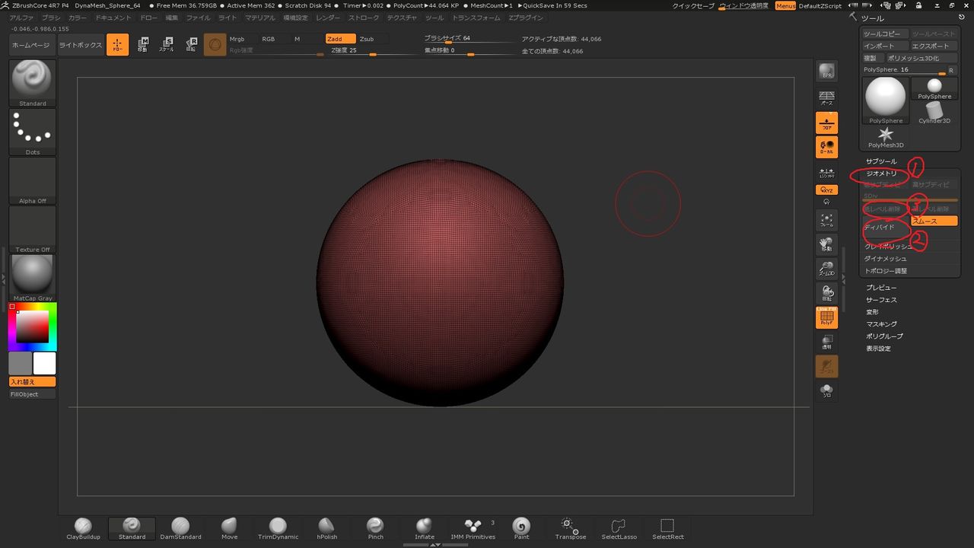Click the Frame (フレーム) view icon

click(826, 221)
